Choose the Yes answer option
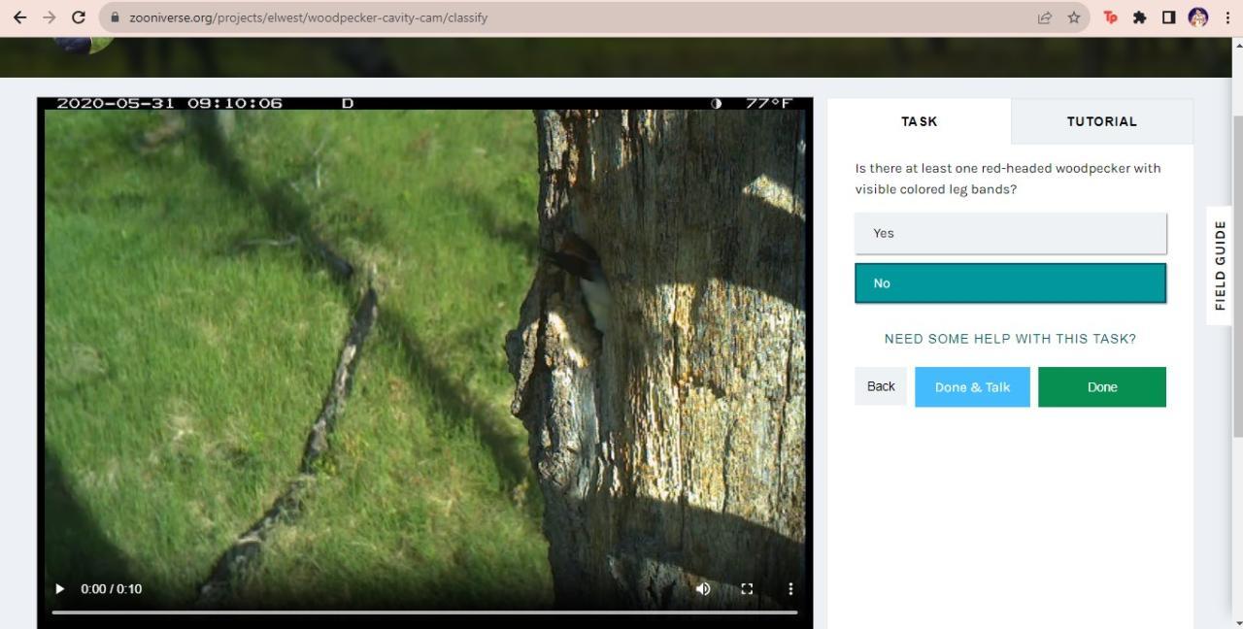 coord(1010,233)
